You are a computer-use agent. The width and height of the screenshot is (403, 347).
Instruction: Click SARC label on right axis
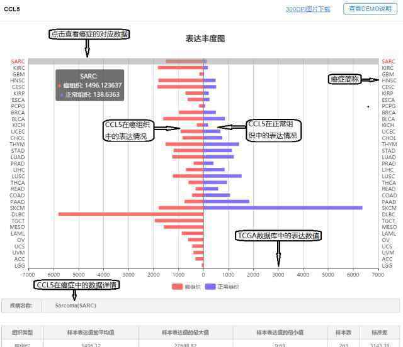(388, 62)
